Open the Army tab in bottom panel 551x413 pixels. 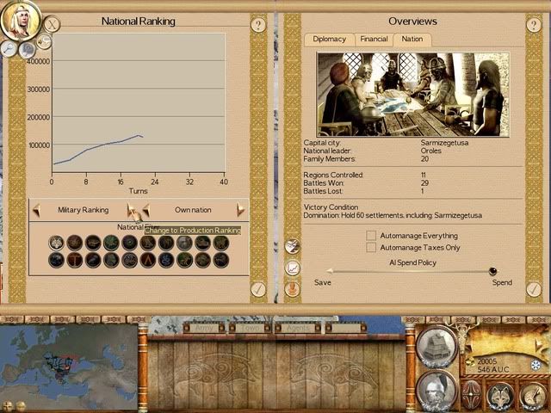tap(205, 328)
